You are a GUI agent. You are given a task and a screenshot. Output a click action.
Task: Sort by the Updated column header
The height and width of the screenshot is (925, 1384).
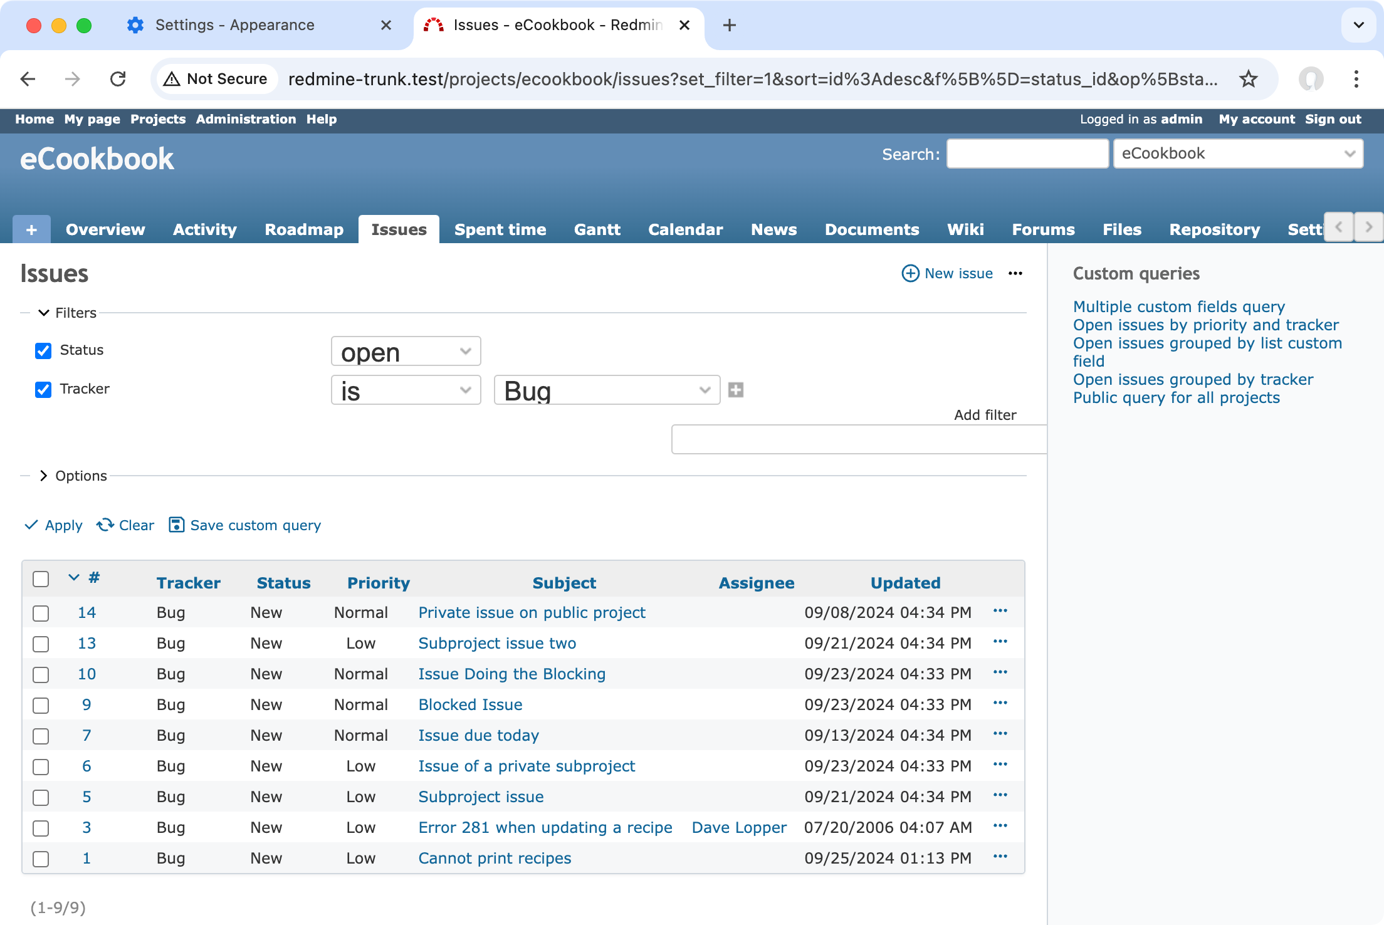tap(905, 583)
